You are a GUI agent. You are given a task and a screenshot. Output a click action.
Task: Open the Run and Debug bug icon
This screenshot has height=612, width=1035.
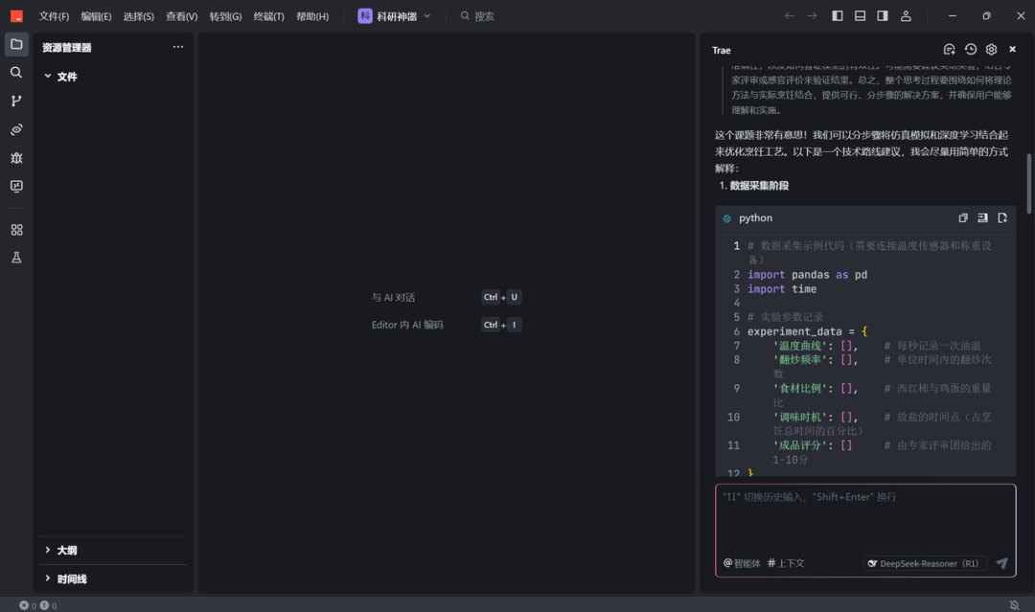click(16, 158)
